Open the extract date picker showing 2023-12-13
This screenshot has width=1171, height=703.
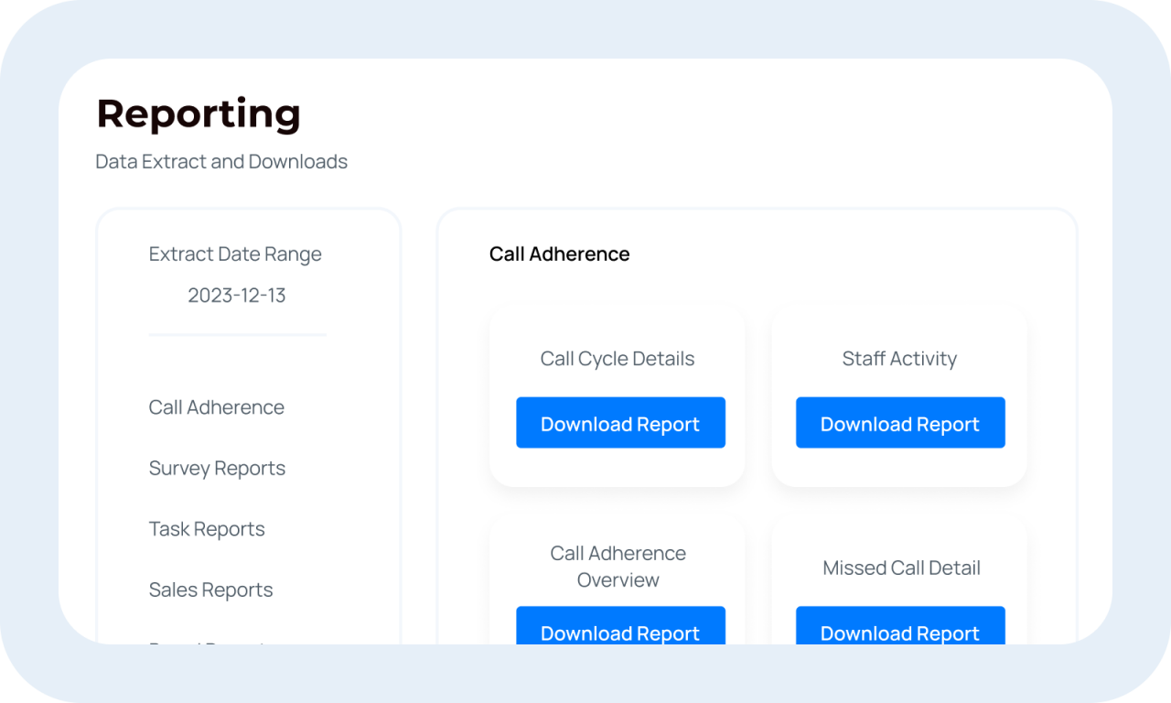click(236, 295)
